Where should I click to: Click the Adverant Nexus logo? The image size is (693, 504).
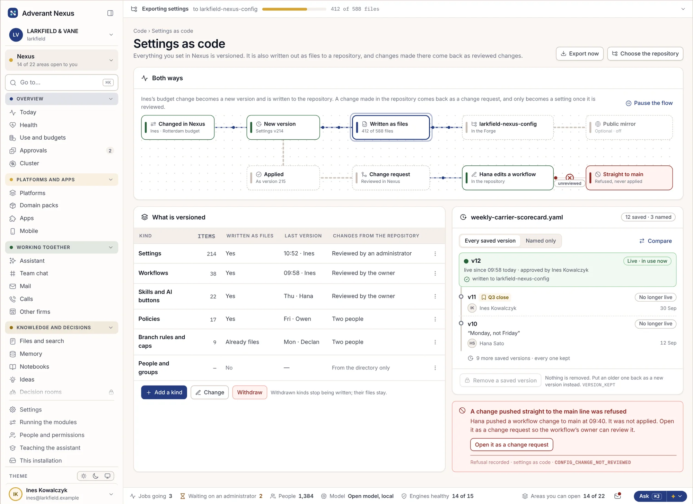pos(13,13)
